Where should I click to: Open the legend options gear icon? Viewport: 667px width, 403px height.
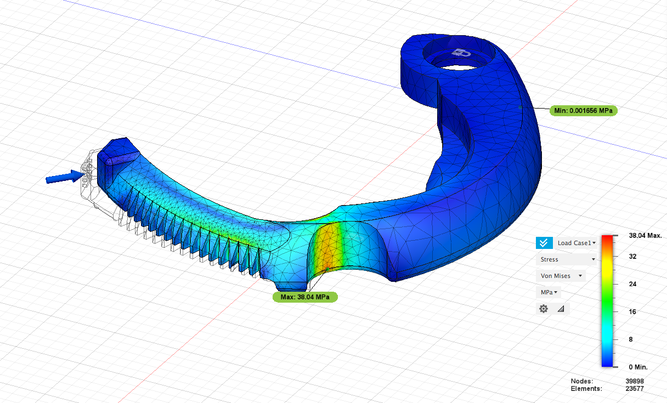543,308
